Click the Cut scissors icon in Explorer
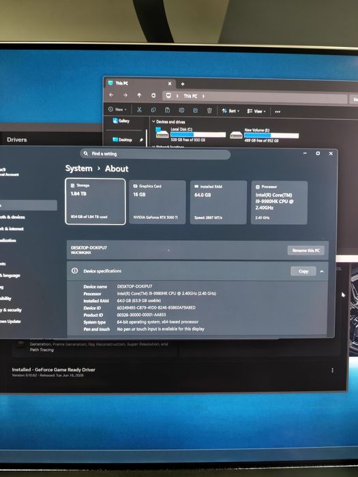Image resolution: width=358 pixels, height=477 pixels. 139,110
